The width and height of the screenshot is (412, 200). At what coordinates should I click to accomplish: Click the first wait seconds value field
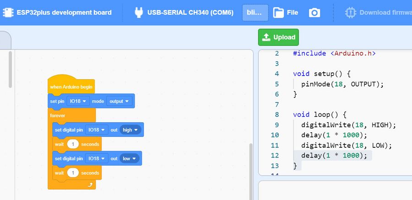pos(73,144)
